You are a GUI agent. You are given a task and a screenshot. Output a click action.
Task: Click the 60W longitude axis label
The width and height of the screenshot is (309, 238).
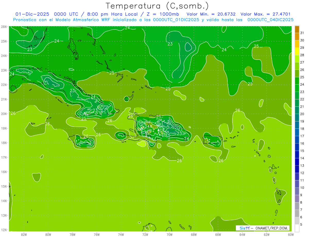pyautogui.click(x=291, y=234)
